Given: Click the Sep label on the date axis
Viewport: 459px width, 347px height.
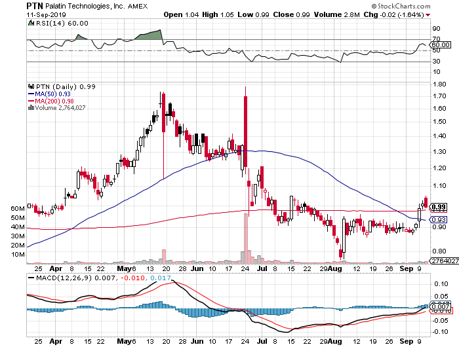Looking at the screenshot, I should tap(407, 269).
